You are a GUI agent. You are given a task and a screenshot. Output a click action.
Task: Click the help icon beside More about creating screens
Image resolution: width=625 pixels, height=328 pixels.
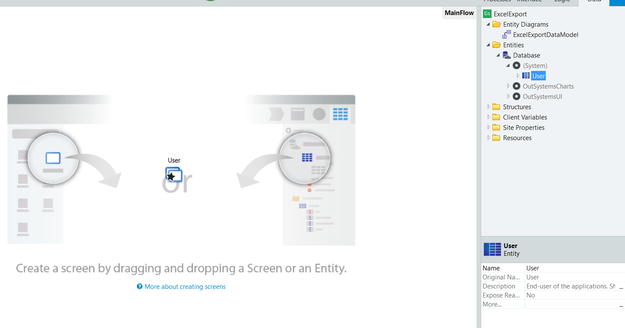tap(139, 287)
